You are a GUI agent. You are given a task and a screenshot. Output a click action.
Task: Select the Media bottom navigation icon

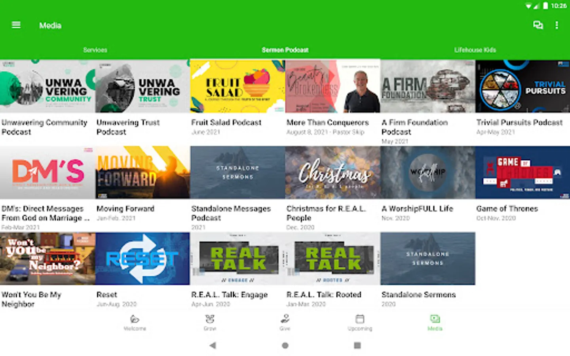coord(435,323)
